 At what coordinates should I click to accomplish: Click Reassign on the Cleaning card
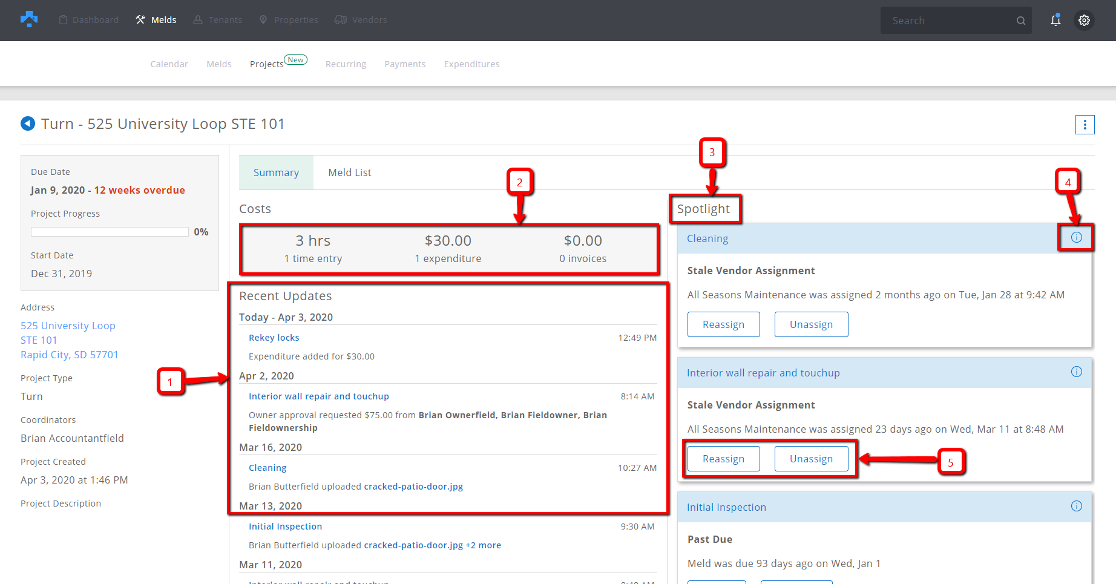click(x=723, y=324)
